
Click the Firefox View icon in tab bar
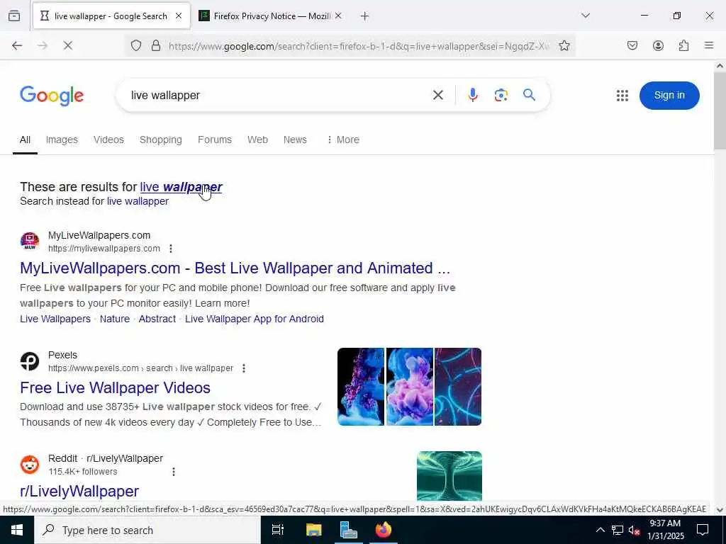coord(14,16)
